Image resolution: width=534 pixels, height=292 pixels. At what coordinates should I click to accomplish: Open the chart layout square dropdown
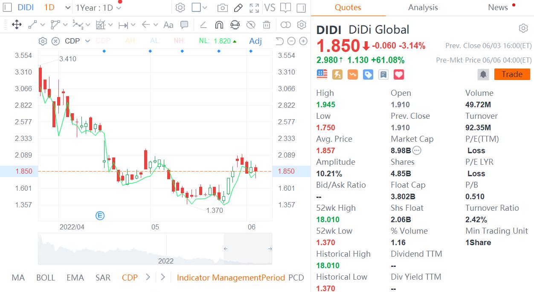point(199,8)
